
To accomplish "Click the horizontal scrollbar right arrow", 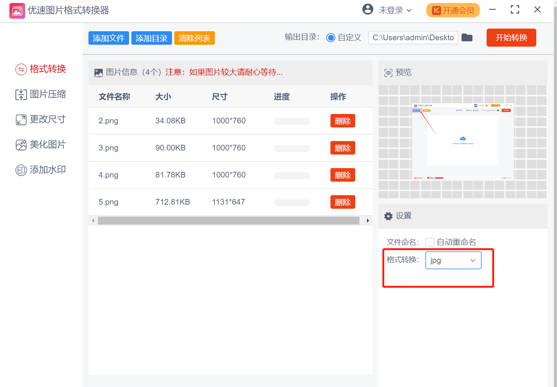I will click(x=368, y=220).
